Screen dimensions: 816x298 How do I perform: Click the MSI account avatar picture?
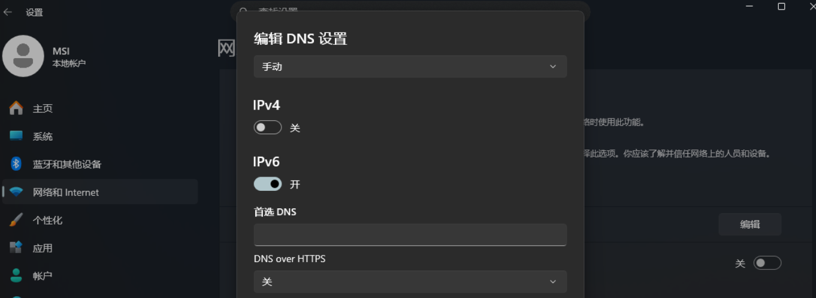23,56
